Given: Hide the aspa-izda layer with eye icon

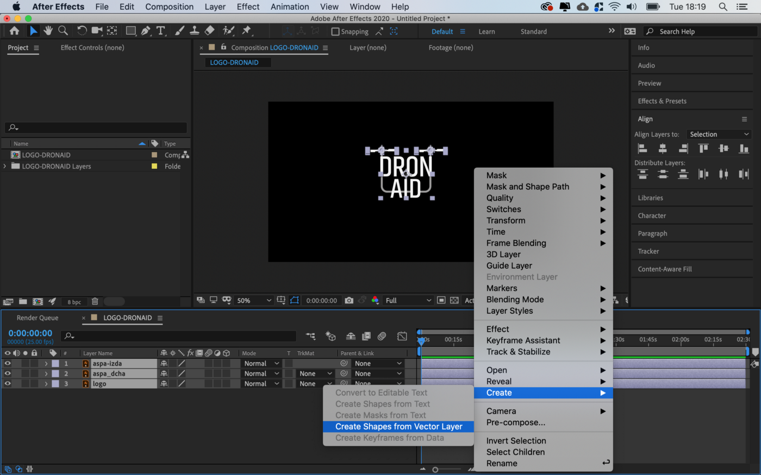Looking at the screenshot, I should (x=8, y=364).
